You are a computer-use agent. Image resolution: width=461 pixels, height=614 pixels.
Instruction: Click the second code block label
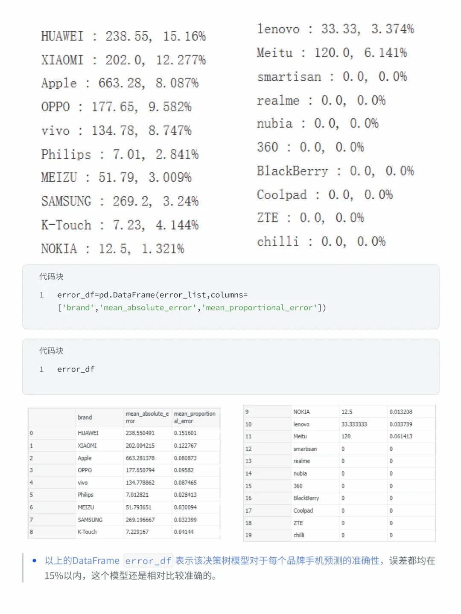[51, 350]
